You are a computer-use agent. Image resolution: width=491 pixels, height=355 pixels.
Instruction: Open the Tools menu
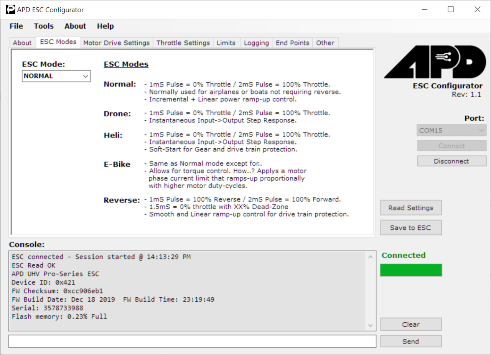pyautogui.click(x=43, y=26)
